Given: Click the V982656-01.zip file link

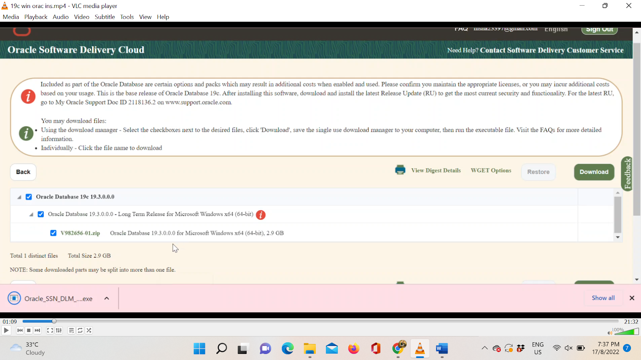Looking at the screenshot, I should click(81, 233).
